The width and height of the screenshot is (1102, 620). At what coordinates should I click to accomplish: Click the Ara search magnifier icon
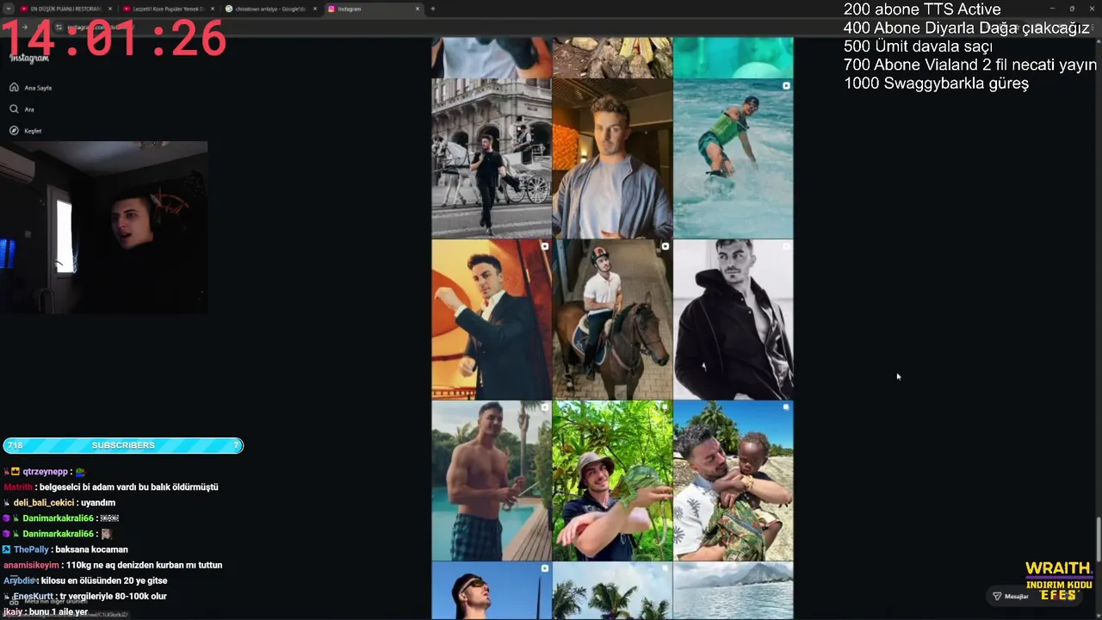pos(14,109)
